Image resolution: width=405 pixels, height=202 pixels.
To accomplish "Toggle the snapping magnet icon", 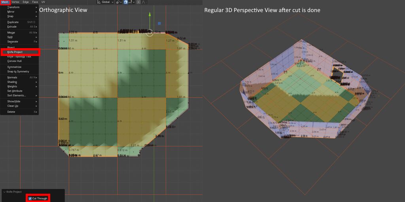I will [125, 2].
